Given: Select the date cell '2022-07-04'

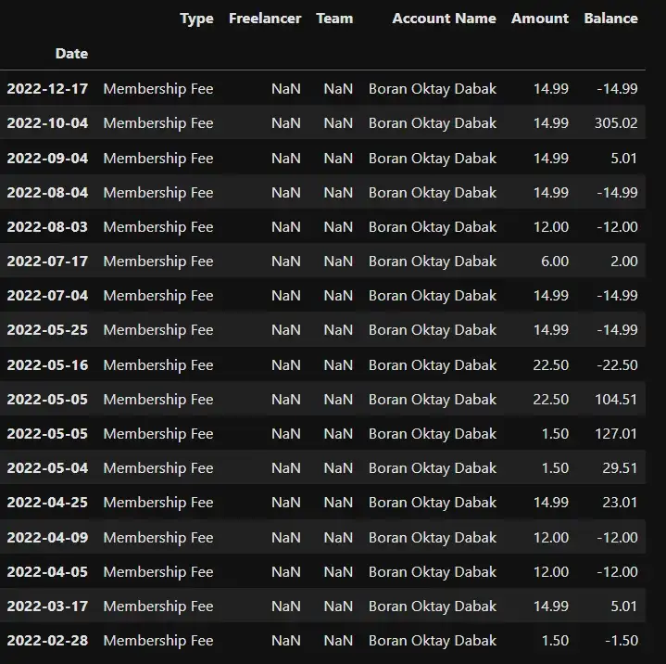Looking at the screenshot, I should tap(47, 295).
